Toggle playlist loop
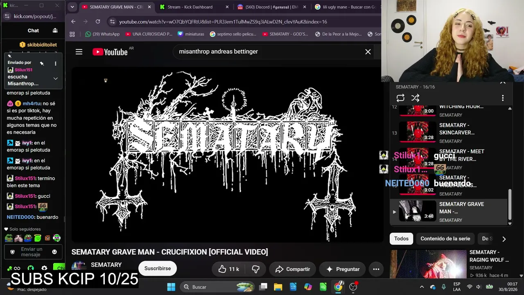 coord(400,98)
